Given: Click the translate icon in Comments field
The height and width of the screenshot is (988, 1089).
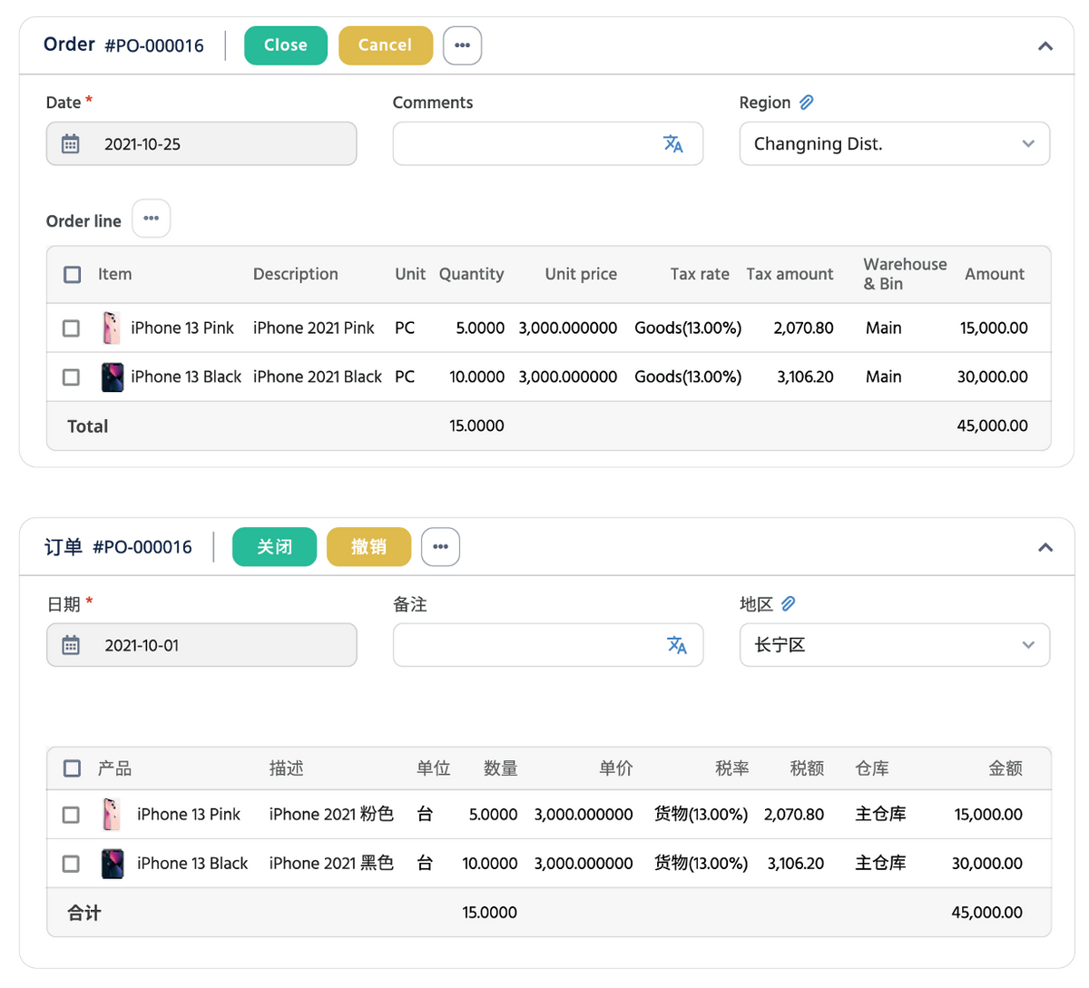Looking at the screenshot, I should coord(672,144).
